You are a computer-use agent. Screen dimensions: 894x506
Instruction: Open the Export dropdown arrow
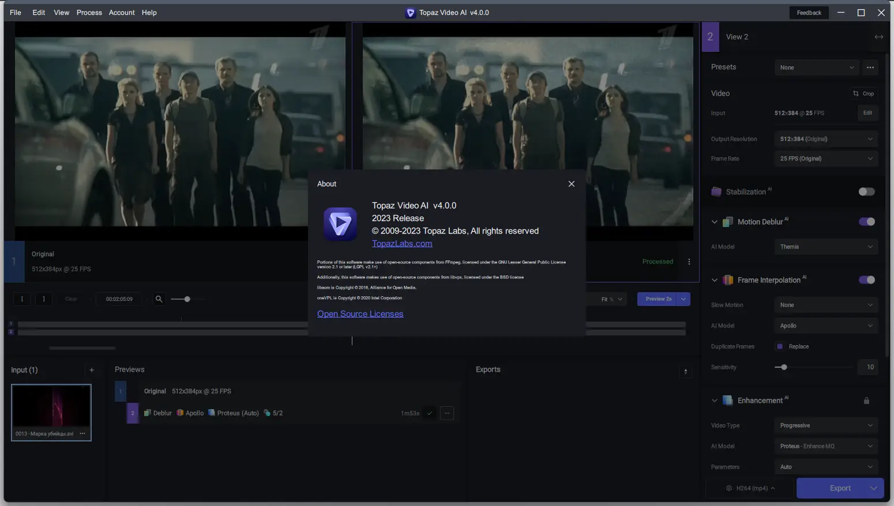tap(874, 488)
